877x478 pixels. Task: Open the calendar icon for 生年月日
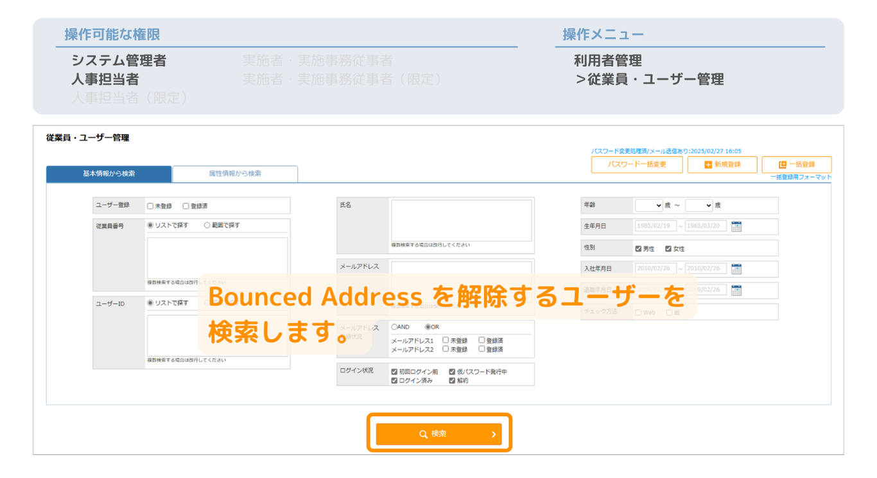736,226
